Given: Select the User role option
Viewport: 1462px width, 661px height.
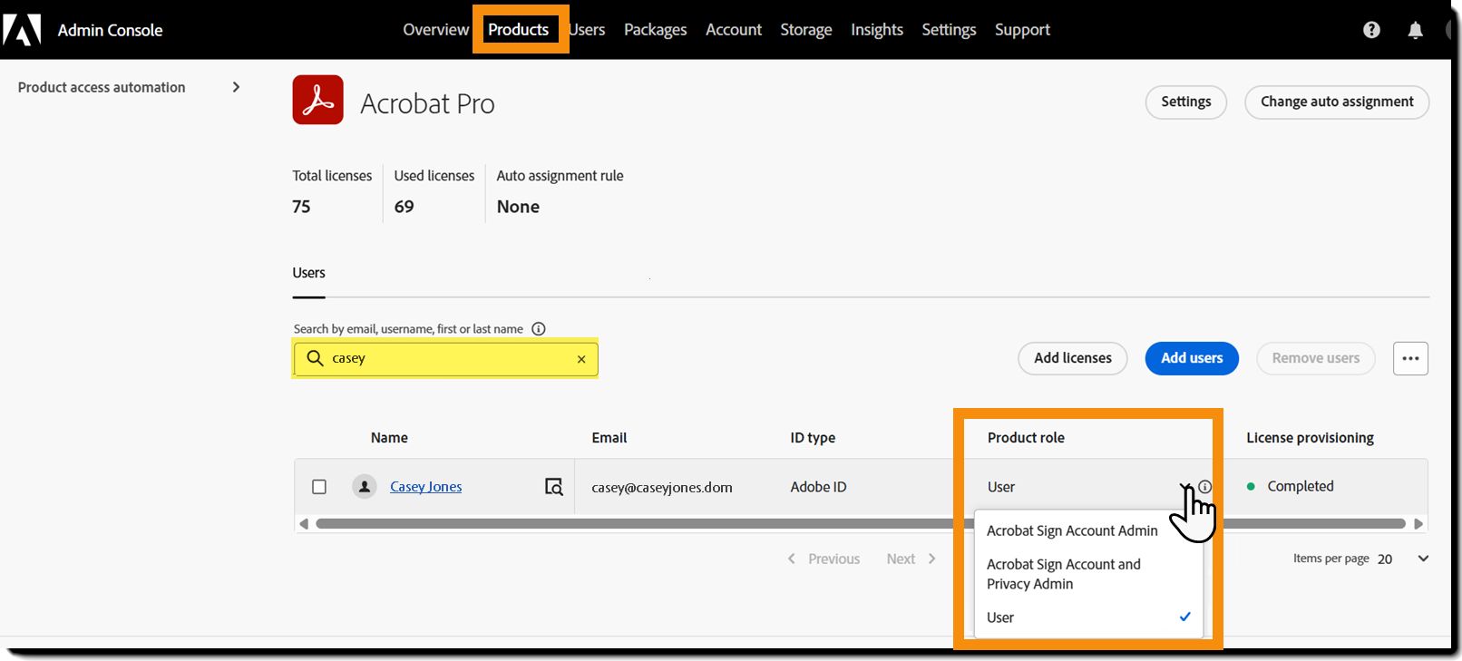Looking at the screenshot, I should coord(1088,617).
